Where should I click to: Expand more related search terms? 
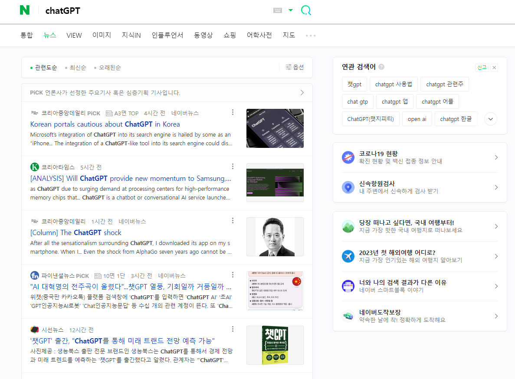(491, 119)
